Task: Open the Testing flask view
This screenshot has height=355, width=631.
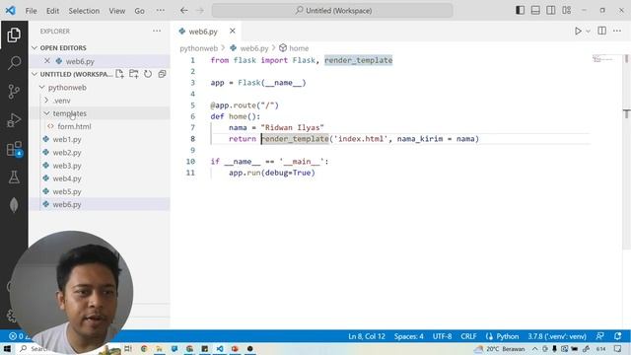Action: (x=14, y=177)
